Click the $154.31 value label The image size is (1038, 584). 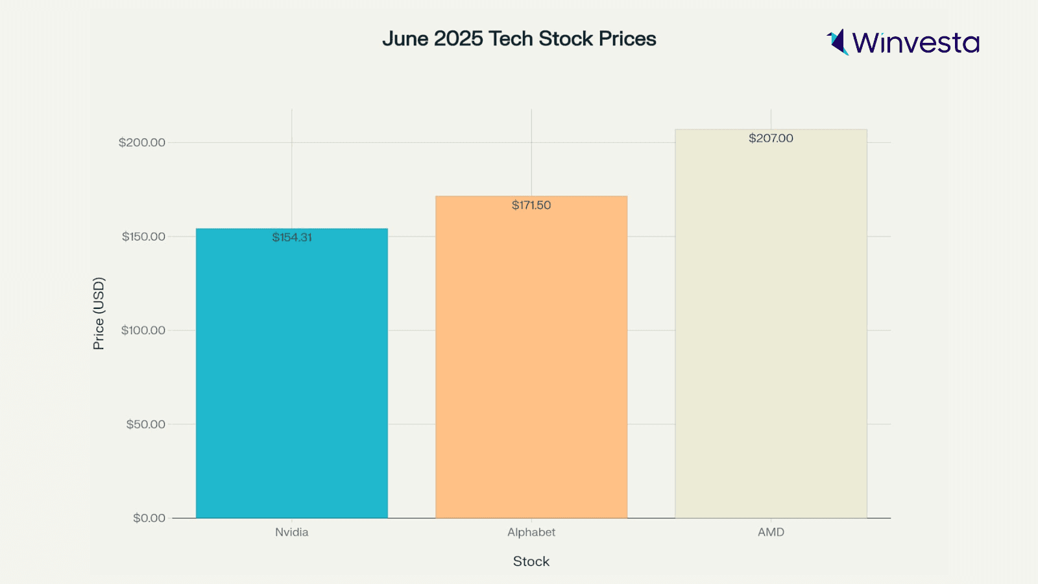coord(292,237)
